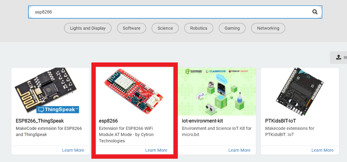Select the Robotics filter chip
Viewport: 347px width, 162px height.
click(x=199, y=28)
